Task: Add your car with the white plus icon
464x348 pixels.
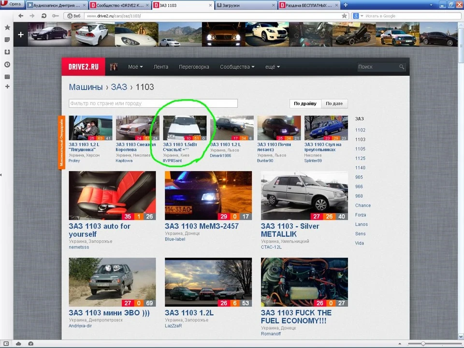Action: pyautogui.click(x=21, y=35)
